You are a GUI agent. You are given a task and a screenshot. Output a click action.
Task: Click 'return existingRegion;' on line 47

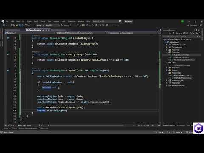(52, 110)
